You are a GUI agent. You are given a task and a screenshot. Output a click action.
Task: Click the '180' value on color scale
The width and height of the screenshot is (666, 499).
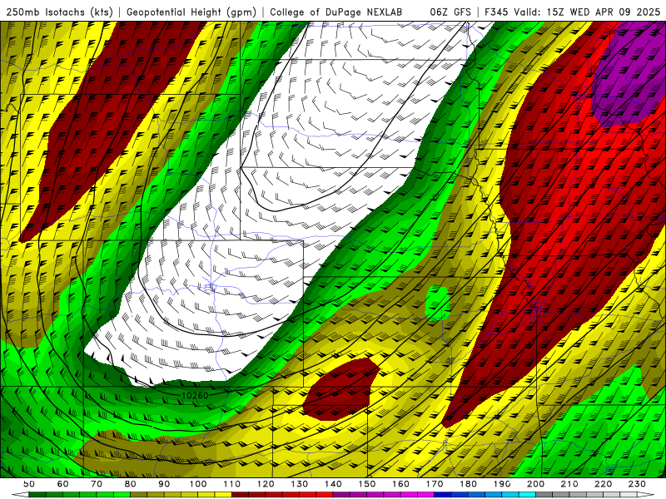click(468, 484)
